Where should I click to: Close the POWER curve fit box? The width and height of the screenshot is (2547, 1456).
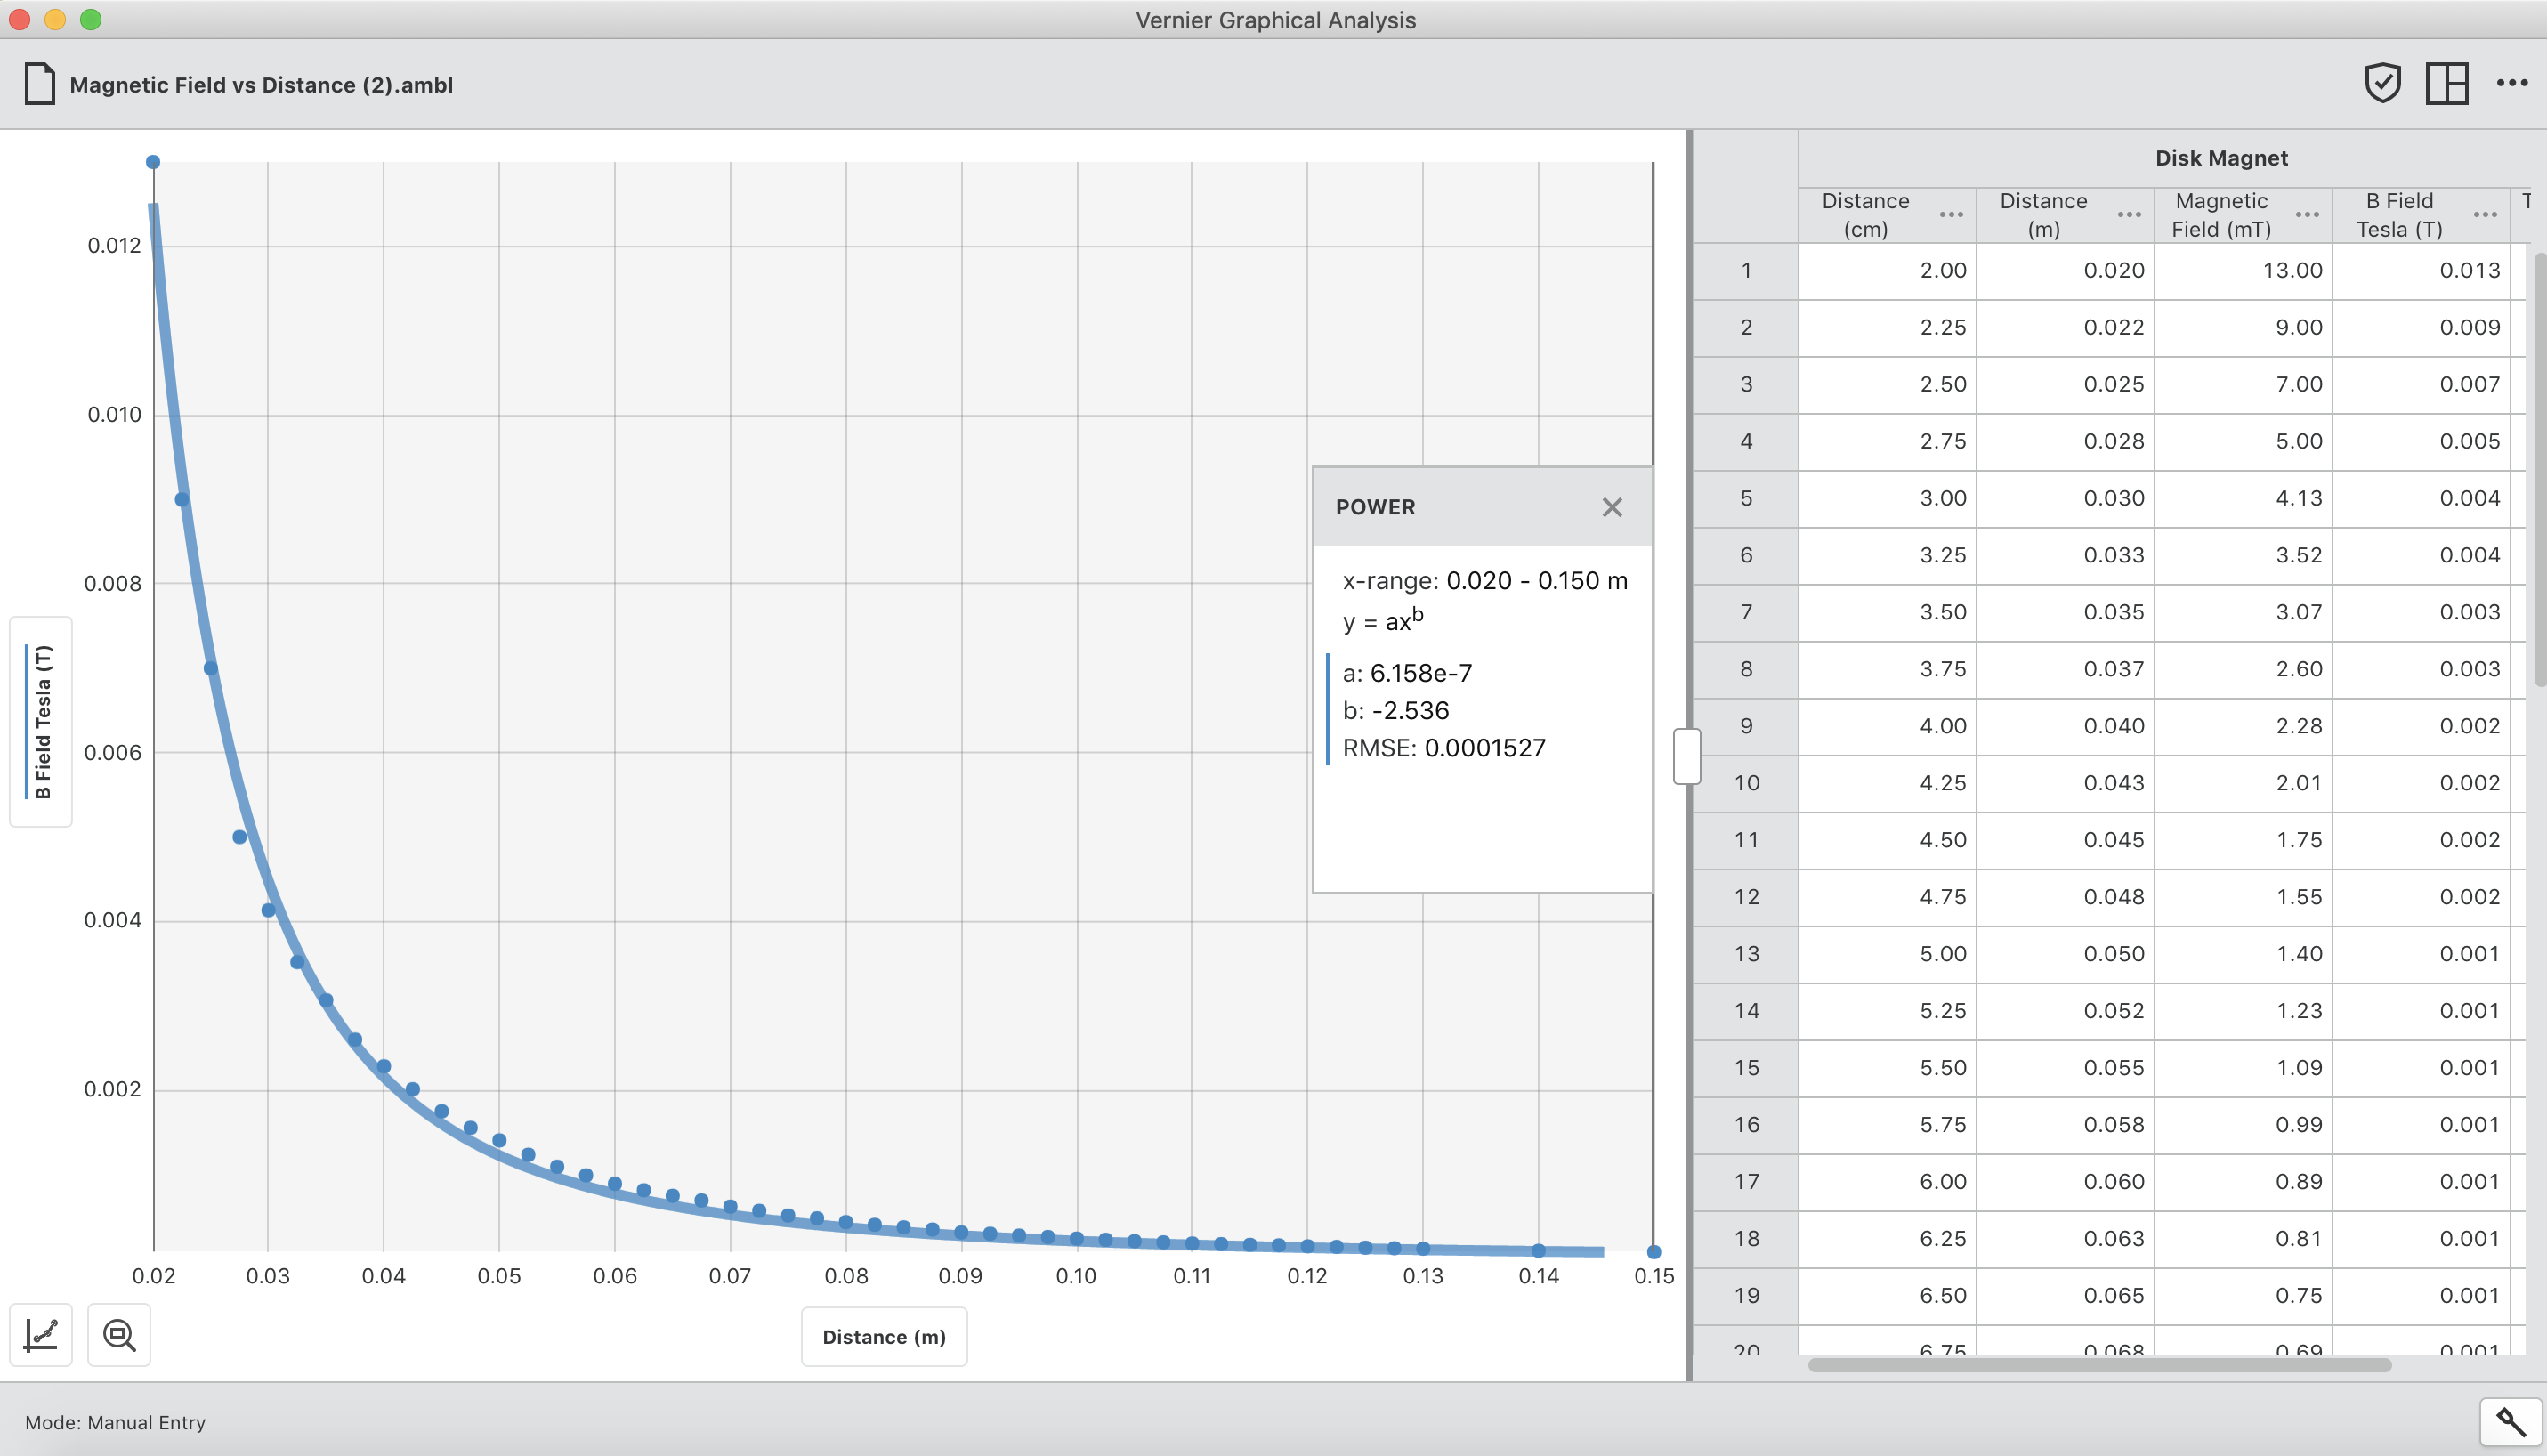[x=1611, y=507]
